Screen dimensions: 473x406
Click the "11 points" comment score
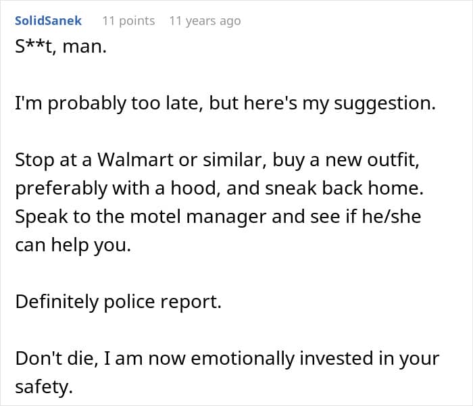tap(128, 21)
